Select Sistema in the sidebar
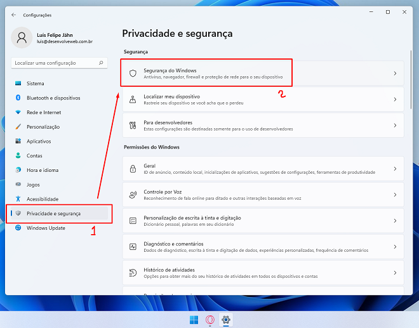This screenshot has height=328, width=419. click(x=59, y=83)
